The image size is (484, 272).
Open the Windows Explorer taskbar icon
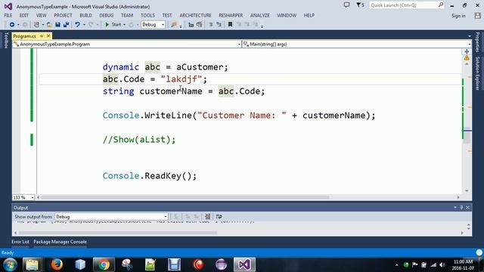[x=32, y=264]
